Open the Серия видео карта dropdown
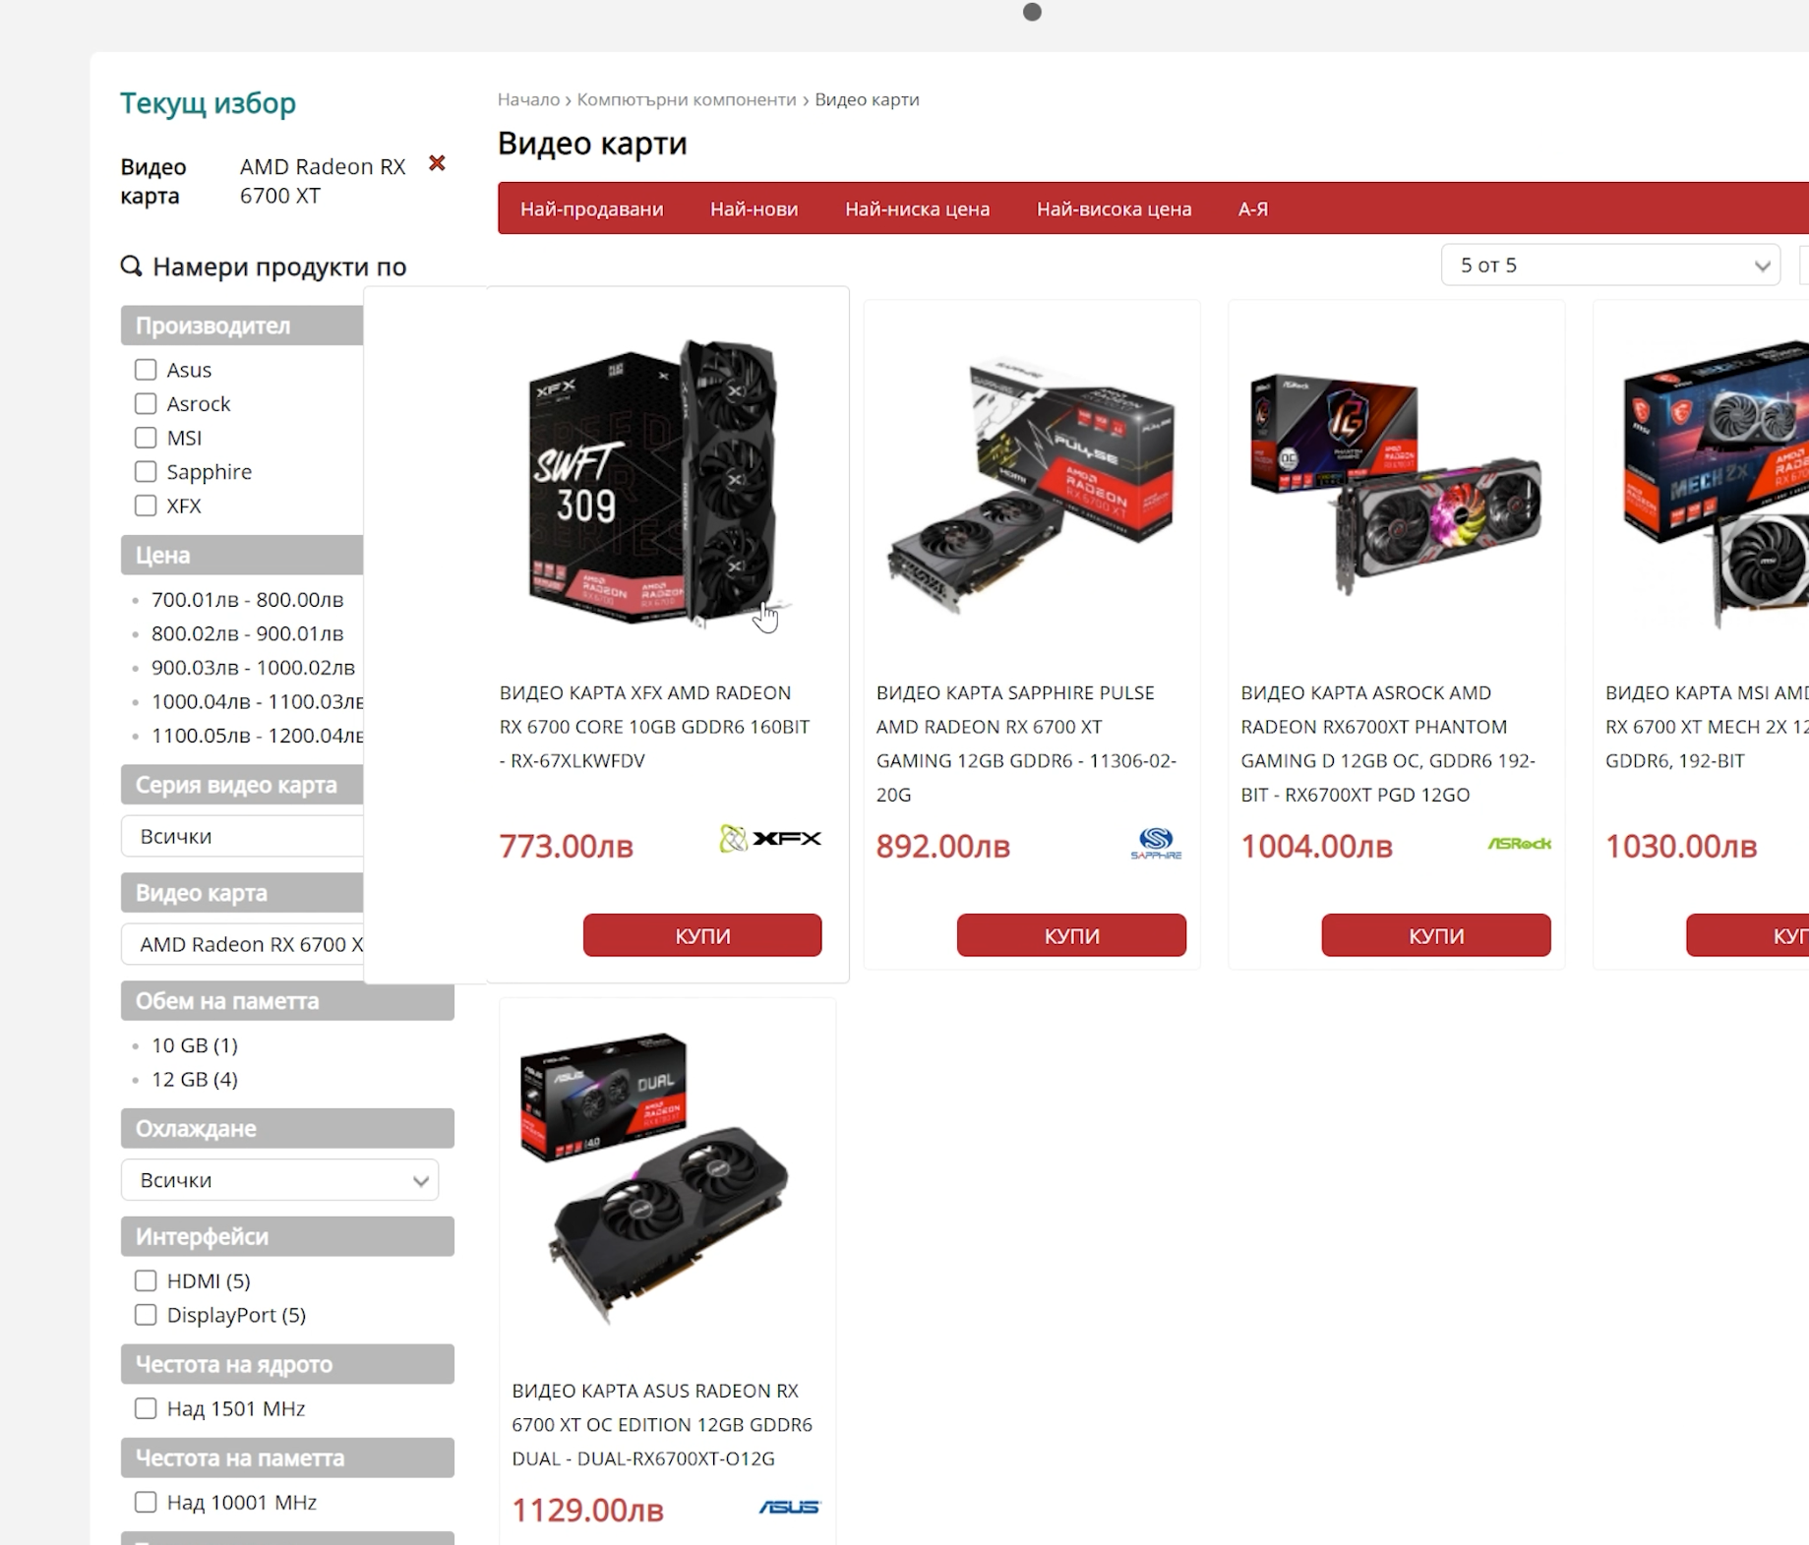The height and width of the screenshot is (1545, 1809). coord(242,836)
